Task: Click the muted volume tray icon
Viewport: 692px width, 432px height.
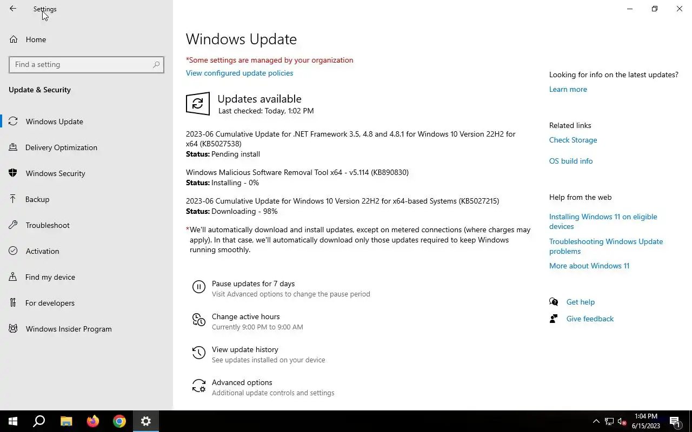Action: 622,421
